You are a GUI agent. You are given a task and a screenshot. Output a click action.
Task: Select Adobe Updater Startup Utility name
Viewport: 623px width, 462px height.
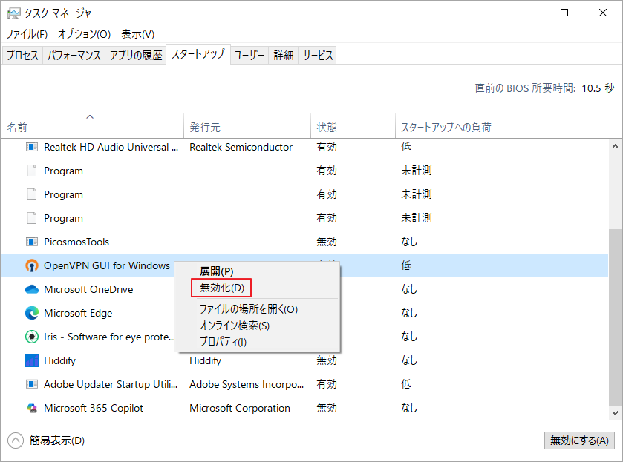111,384
